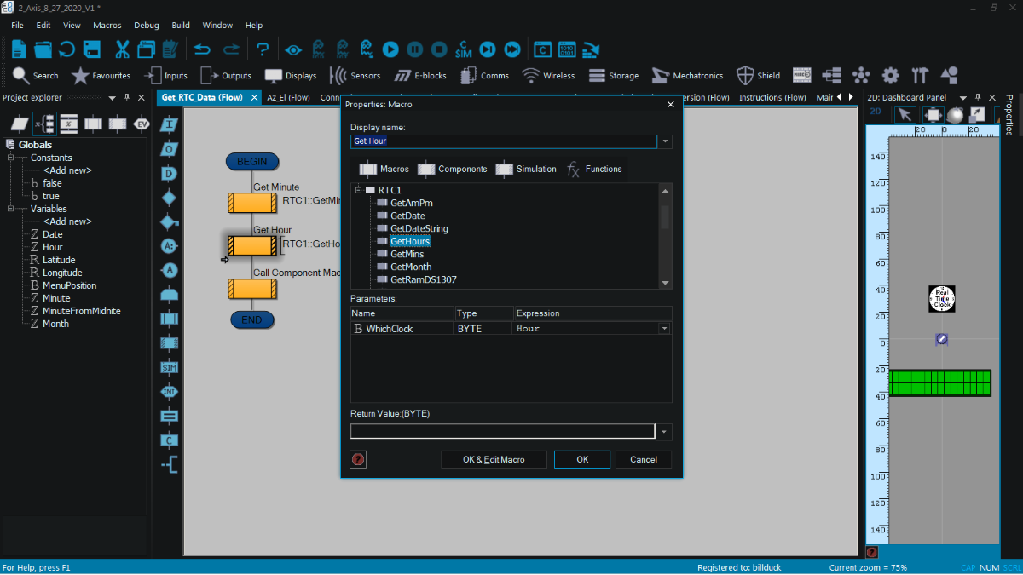This screenshot has width=1023, height=575.
Task: Open the Wireless components category
Action: point(548,76)
